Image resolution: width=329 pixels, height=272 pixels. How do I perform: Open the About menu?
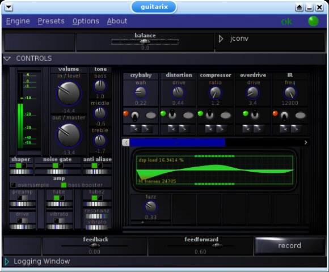click(x=117, y=21)
